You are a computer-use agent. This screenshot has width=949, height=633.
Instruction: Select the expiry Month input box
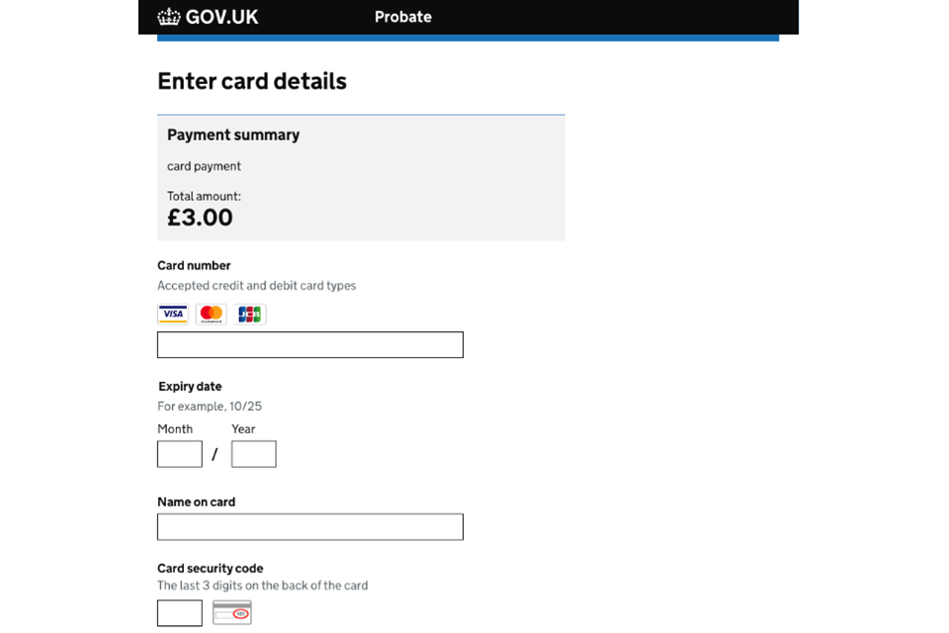[x=180, y=454]
